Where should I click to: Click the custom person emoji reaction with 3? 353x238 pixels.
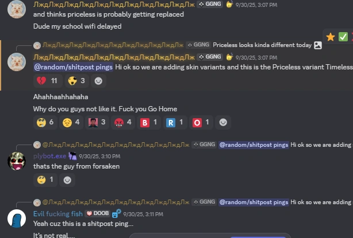point(97,122)
